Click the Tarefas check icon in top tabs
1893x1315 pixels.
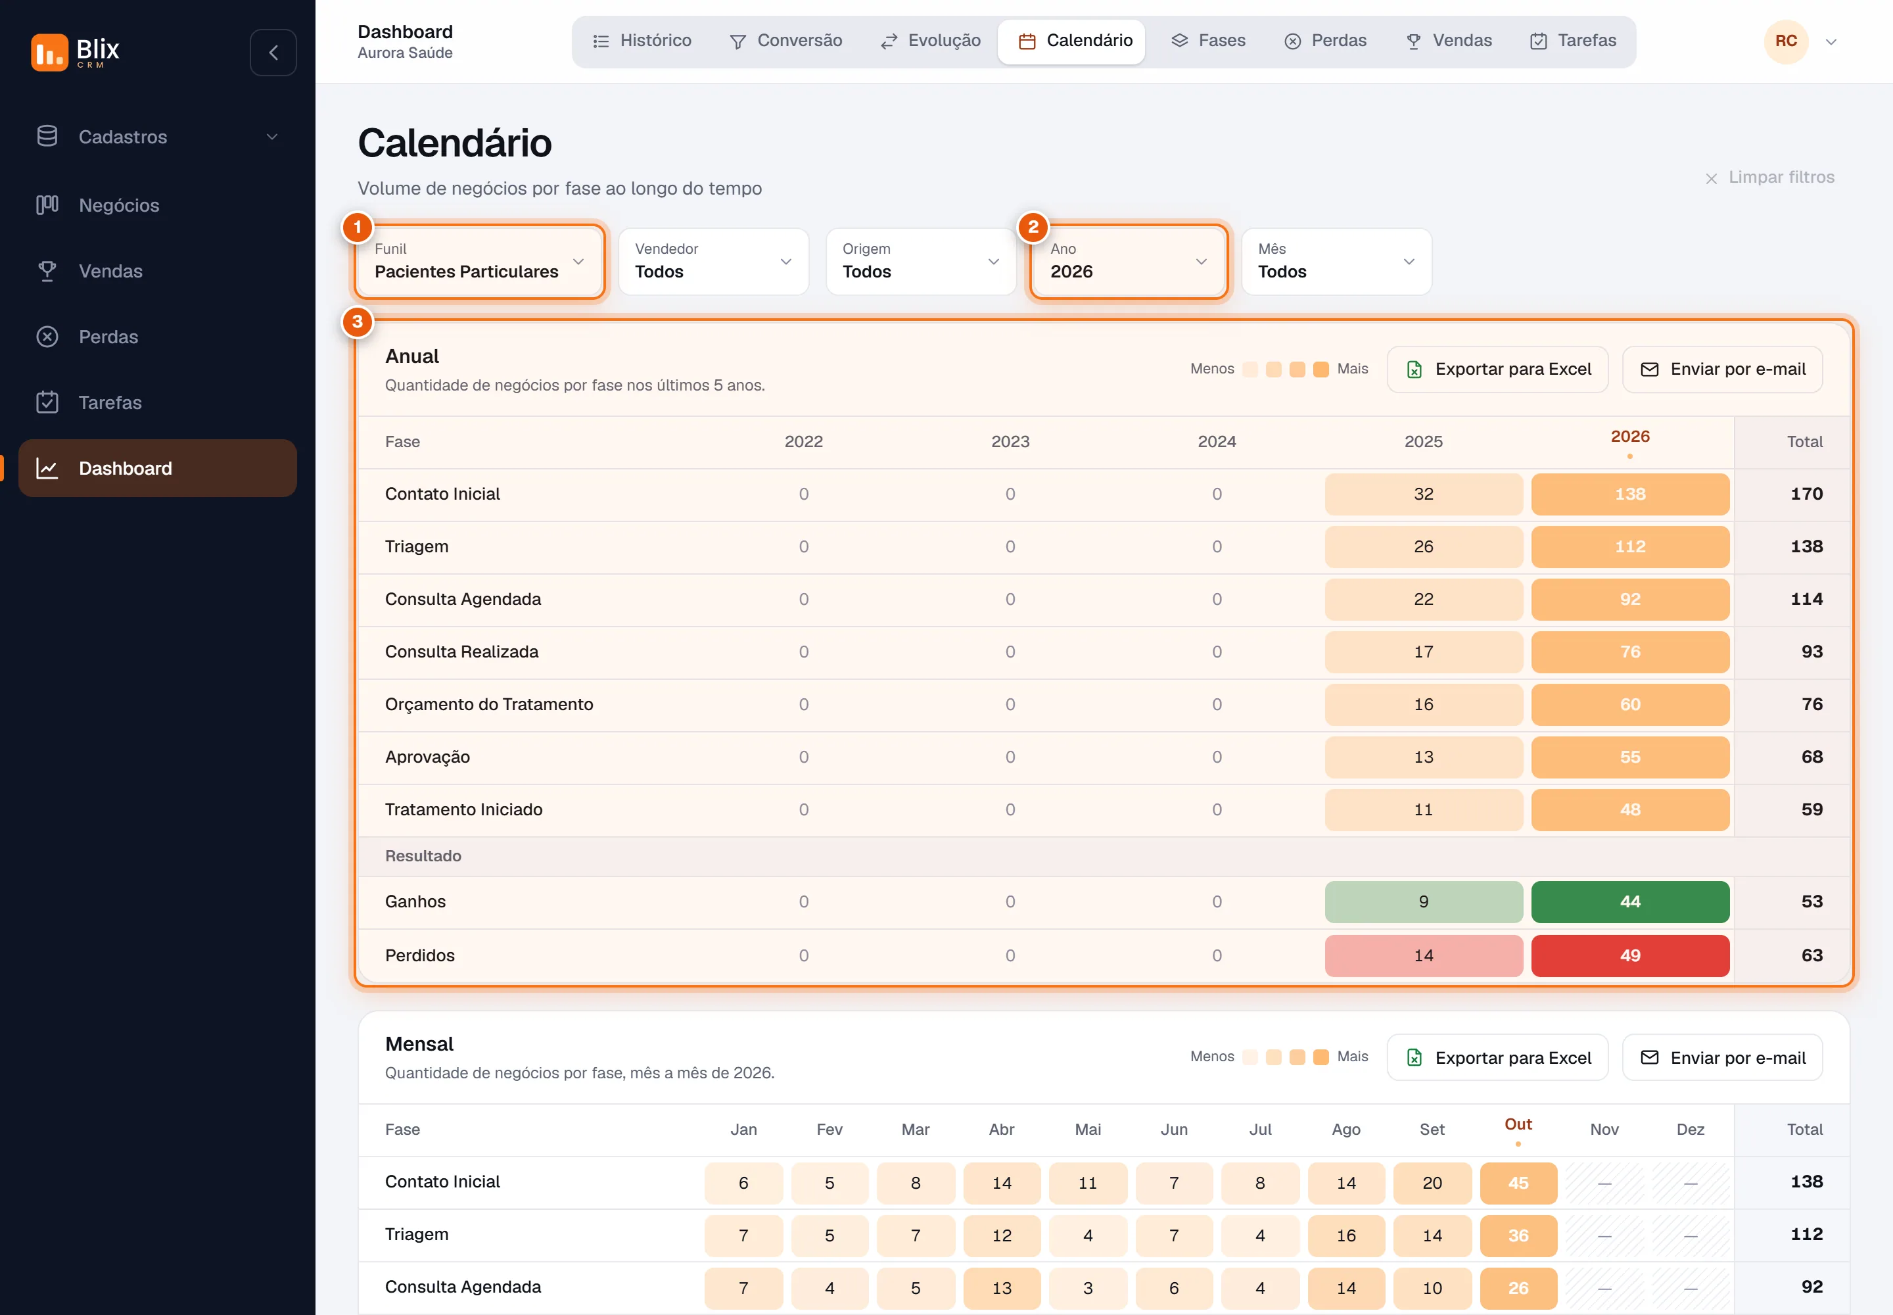(x=1539, y=41)
